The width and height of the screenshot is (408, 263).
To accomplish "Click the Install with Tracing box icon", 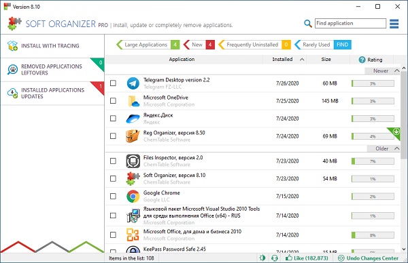I will click(x=12, y=45).
